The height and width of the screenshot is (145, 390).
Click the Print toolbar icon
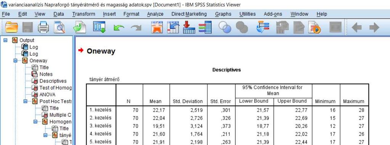[x=43, y=27]
